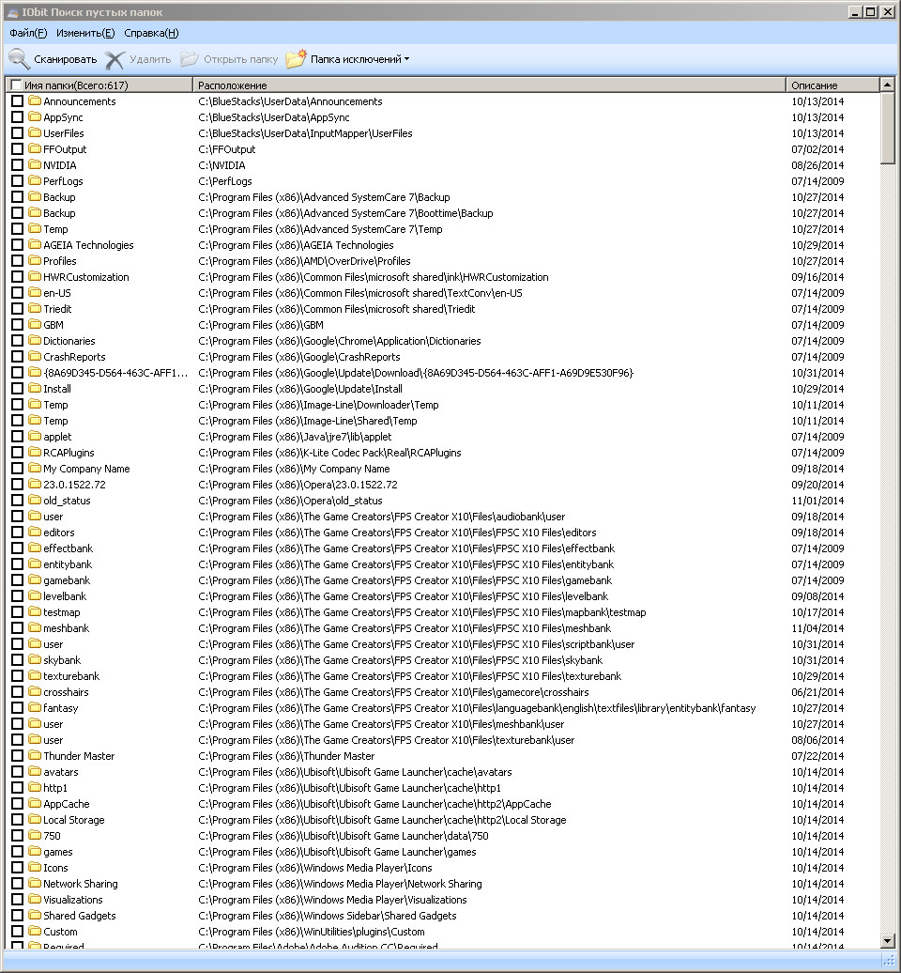Click the Открыть папку folder icon
The image size is (901, 973).
(190, 59)
